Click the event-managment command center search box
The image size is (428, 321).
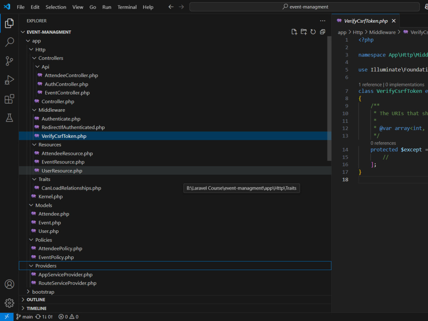click(305, 7)
